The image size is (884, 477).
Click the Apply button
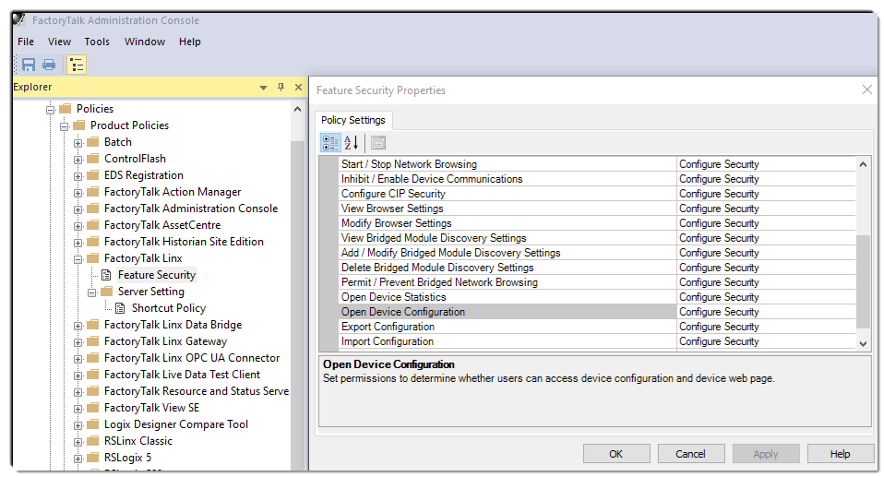(x=766, y=454)
